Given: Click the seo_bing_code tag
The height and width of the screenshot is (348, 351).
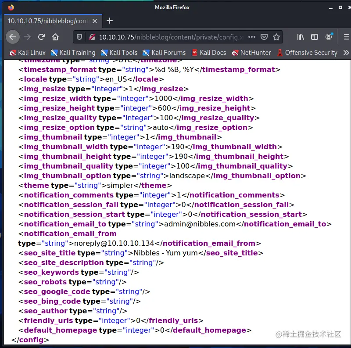Looking at the screenshot, I should pos(79,301).
